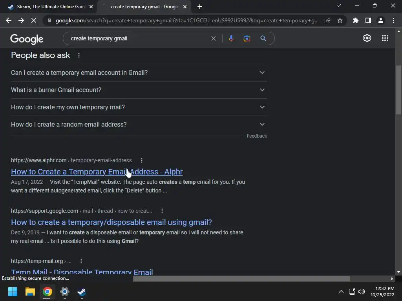Open the Chrome profile menu
The image size is (402, 301).
pos(381,20)
